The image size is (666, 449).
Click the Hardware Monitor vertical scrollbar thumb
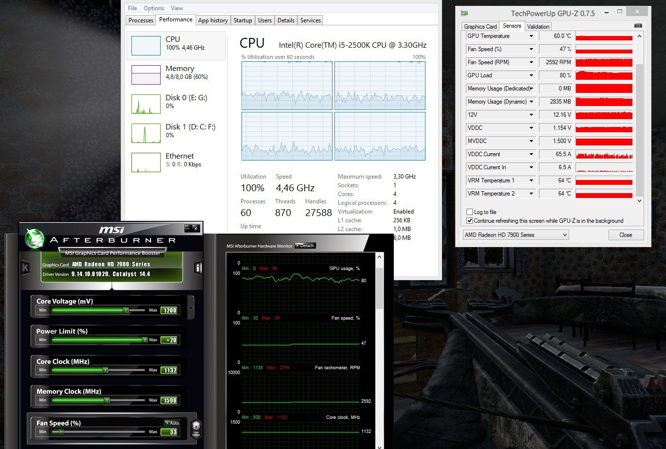380,288
